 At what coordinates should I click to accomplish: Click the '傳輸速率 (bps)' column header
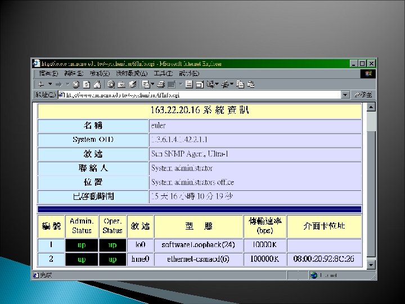point(265,226)
